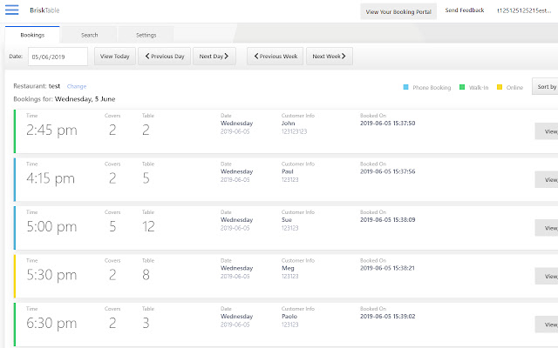Click customer name Paul
The image size is (558, 348).
[x=288, y=171]
